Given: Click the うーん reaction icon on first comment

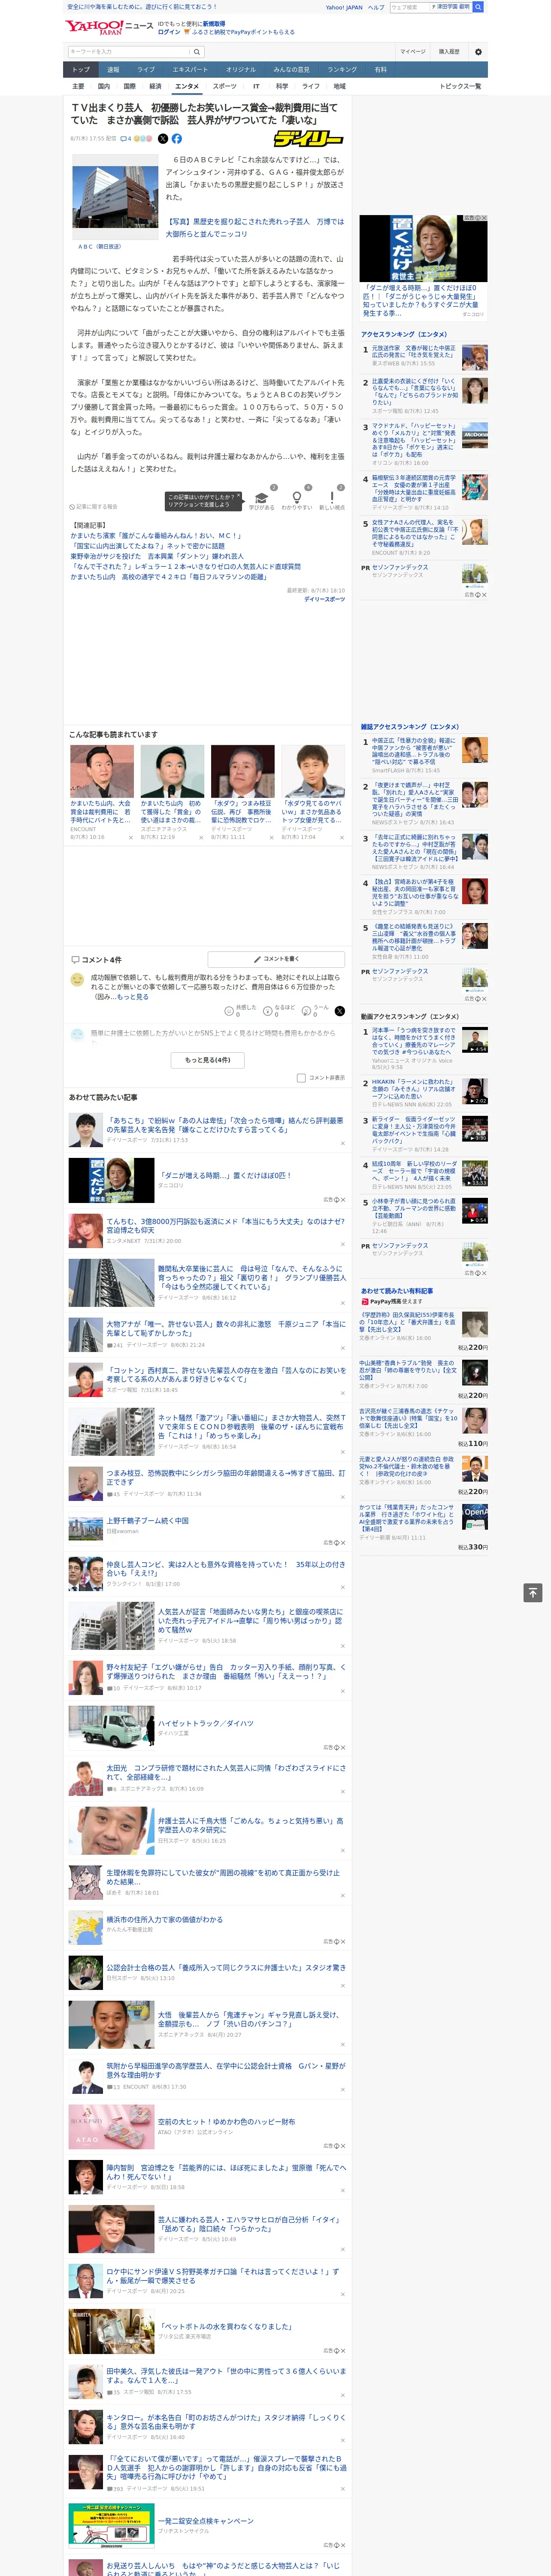Looking at the screenshot, I should pyautogui.click(x=307, y=1011).
